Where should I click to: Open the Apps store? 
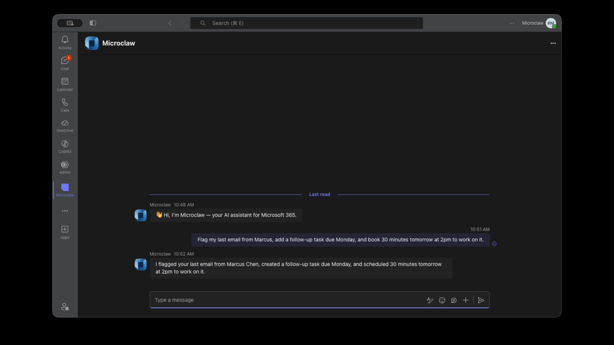(x=65, y=232)
